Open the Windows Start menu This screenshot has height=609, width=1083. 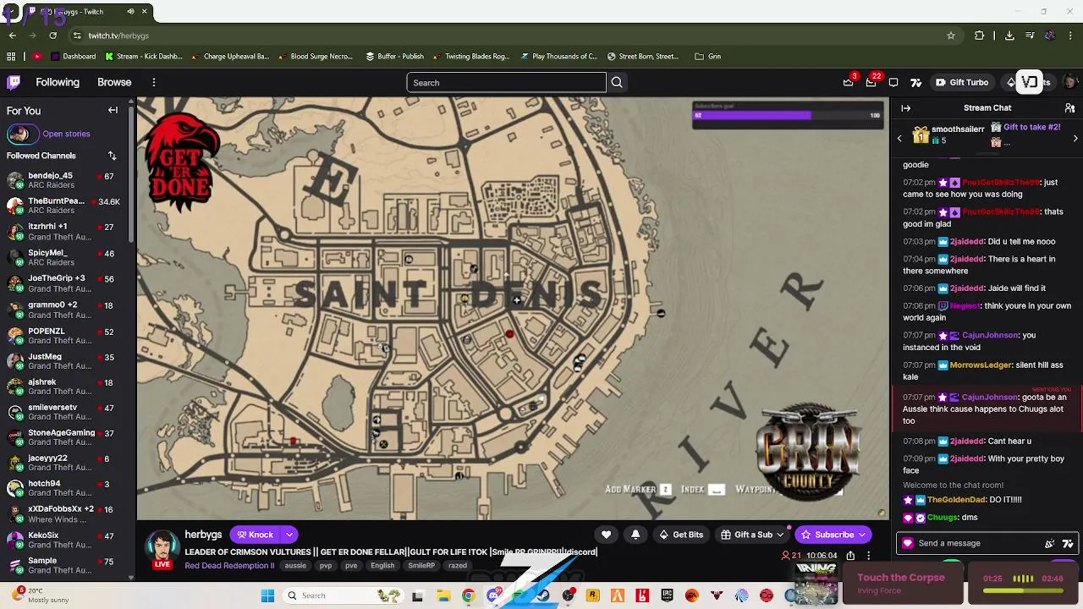point(267,595)
